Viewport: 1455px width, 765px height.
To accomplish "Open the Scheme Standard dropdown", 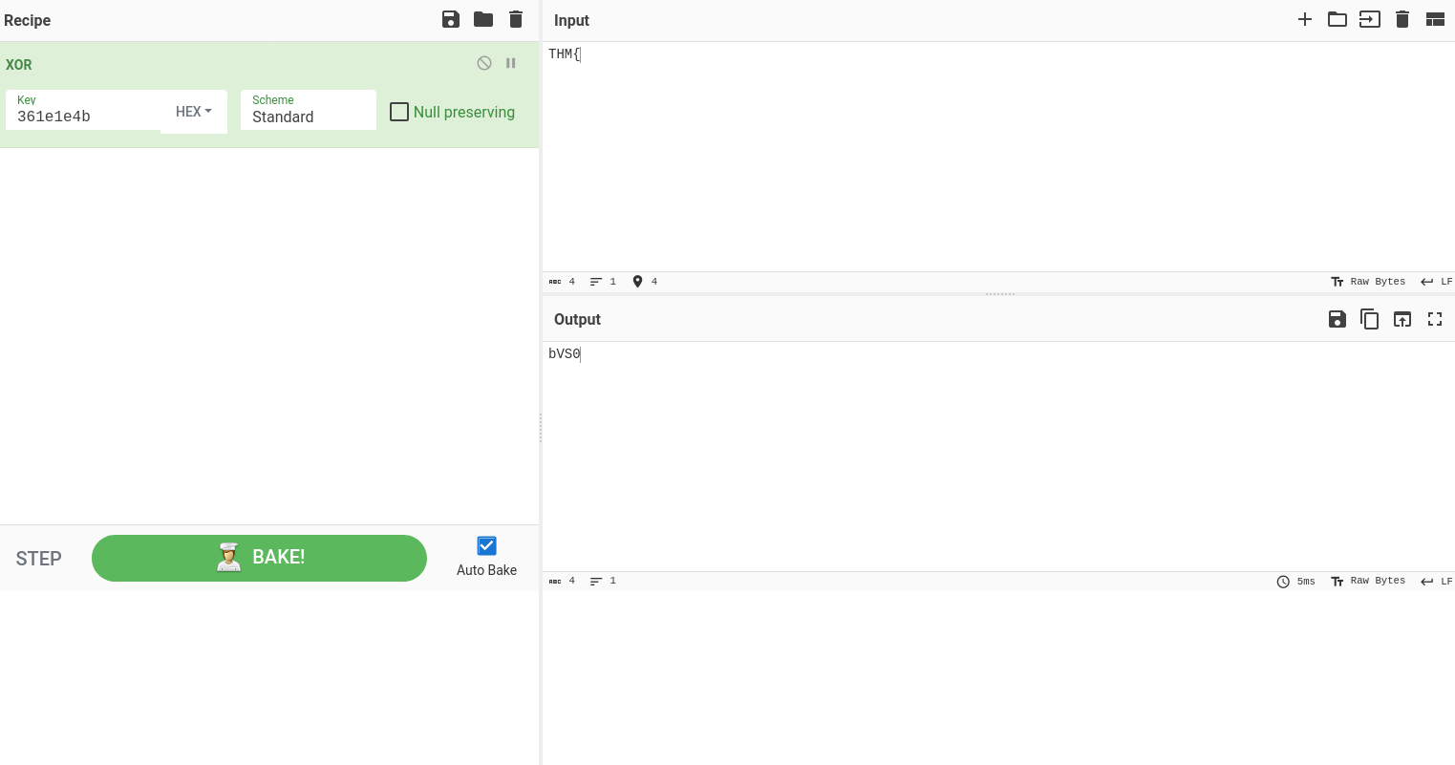I will pyautogui.click(x=308, y=111).
